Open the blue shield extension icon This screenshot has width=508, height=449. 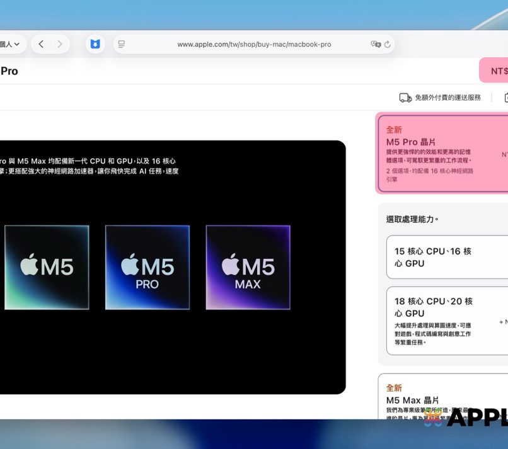[x=95, y=44]
